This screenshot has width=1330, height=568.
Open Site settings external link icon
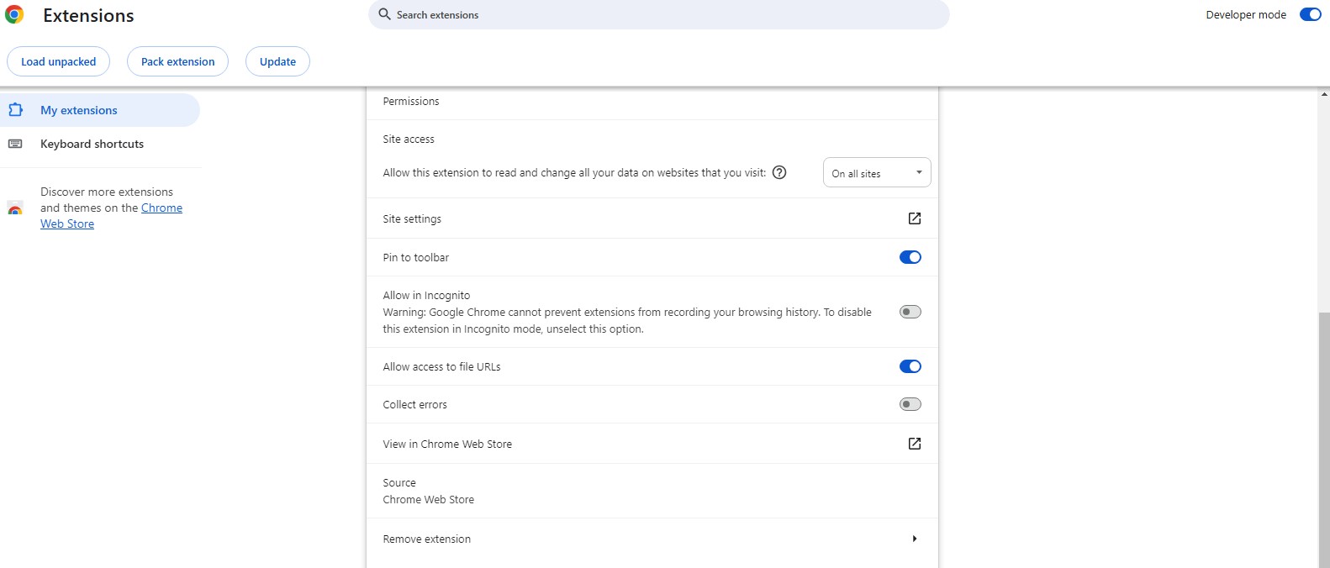[x=915, y=218]
